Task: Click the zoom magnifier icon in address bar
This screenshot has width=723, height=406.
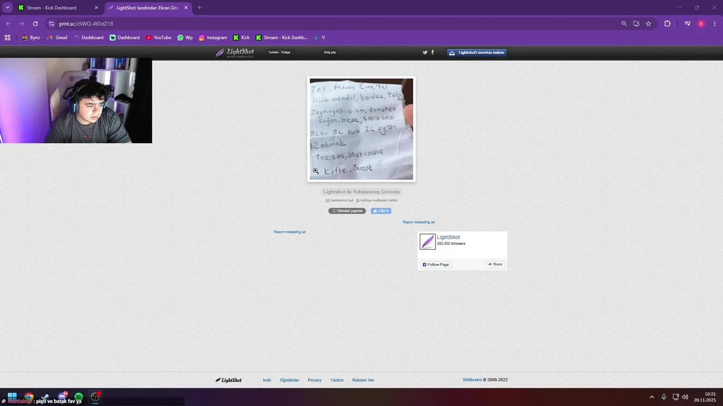Action: click(x=624, y=24)
